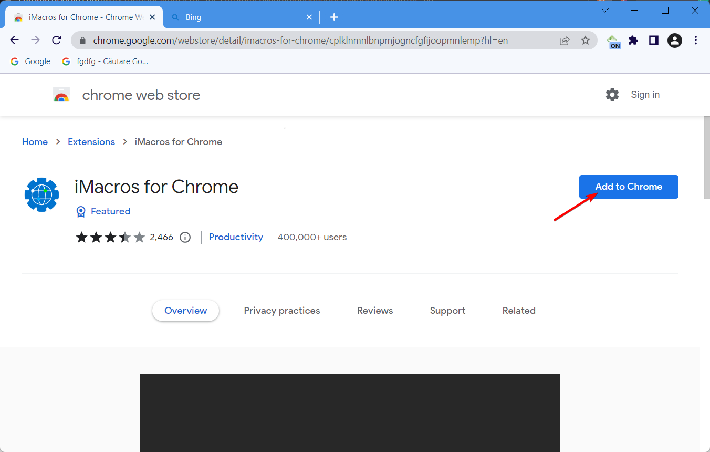Close the Bing tab

pos(309,17)
